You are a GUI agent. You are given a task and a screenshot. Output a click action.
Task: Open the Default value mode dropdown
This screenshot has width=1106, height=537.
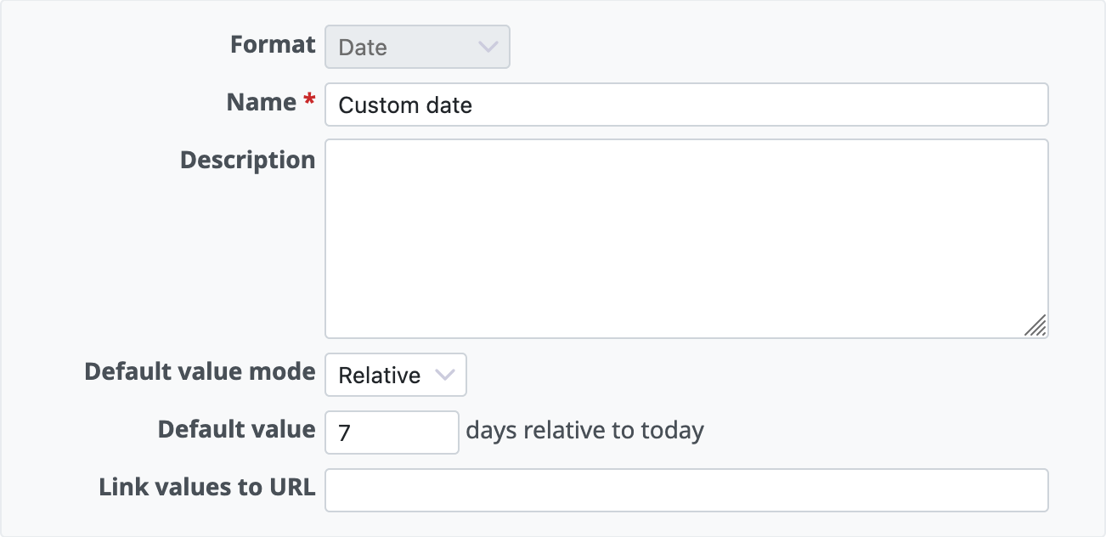click(396, 375)
